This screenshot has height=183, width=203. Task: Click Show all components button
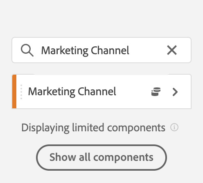(101, 158)
